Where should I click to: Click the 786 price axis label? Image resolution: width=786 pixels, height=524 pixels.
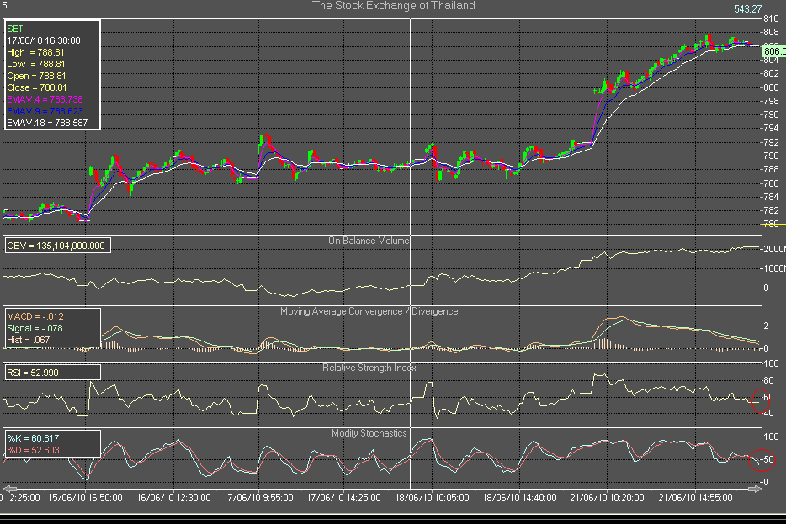[x=771, y=183]
